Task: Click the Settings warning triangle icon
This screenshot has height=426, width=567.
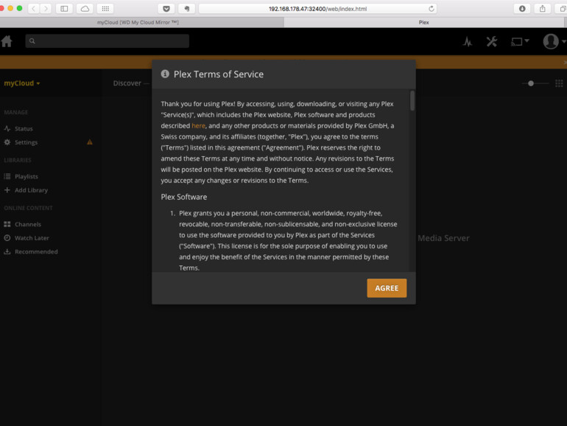Action: (x=90, y=142)
